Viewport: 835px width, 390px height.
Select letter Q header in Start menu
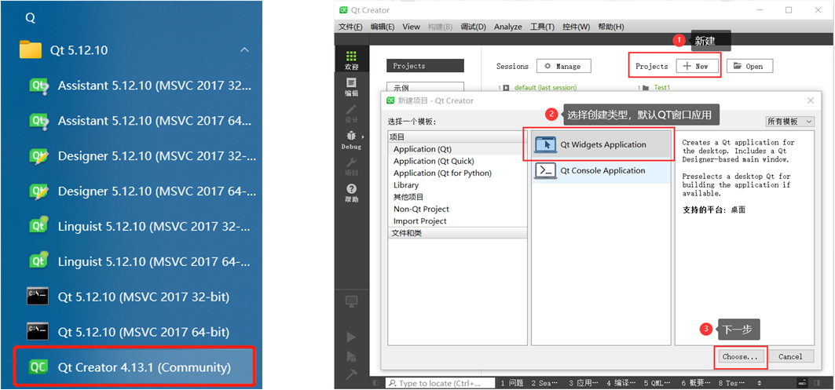pos(30,18)
